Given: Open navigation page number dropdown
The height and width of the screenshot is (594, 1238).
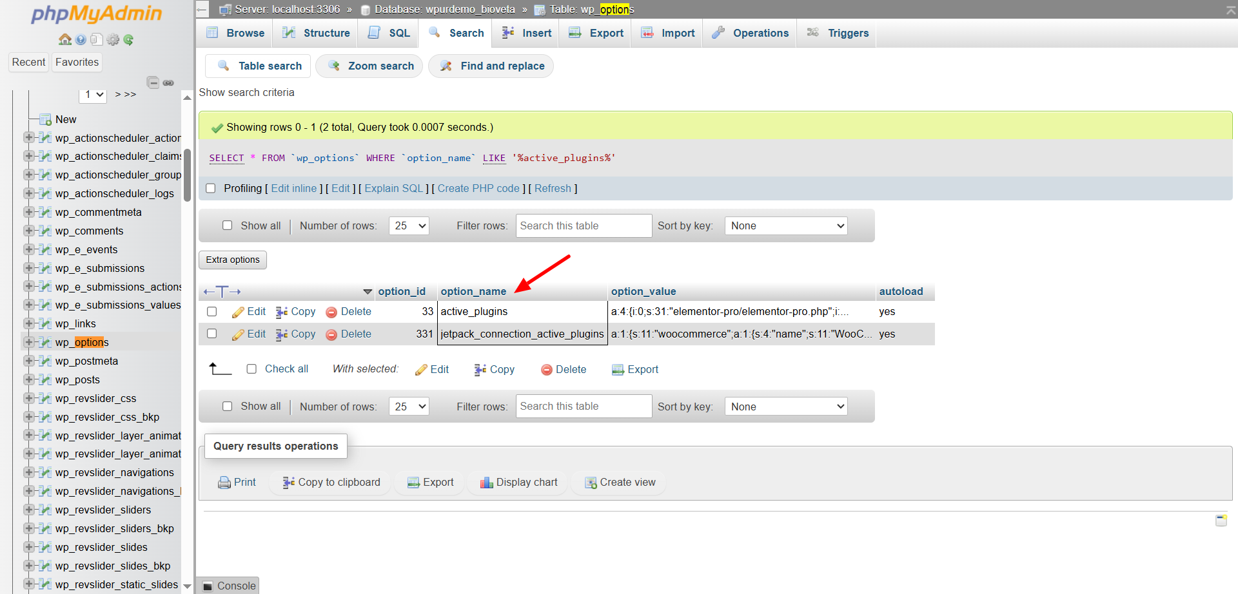Looking at the screenshot, I should 93,95.
